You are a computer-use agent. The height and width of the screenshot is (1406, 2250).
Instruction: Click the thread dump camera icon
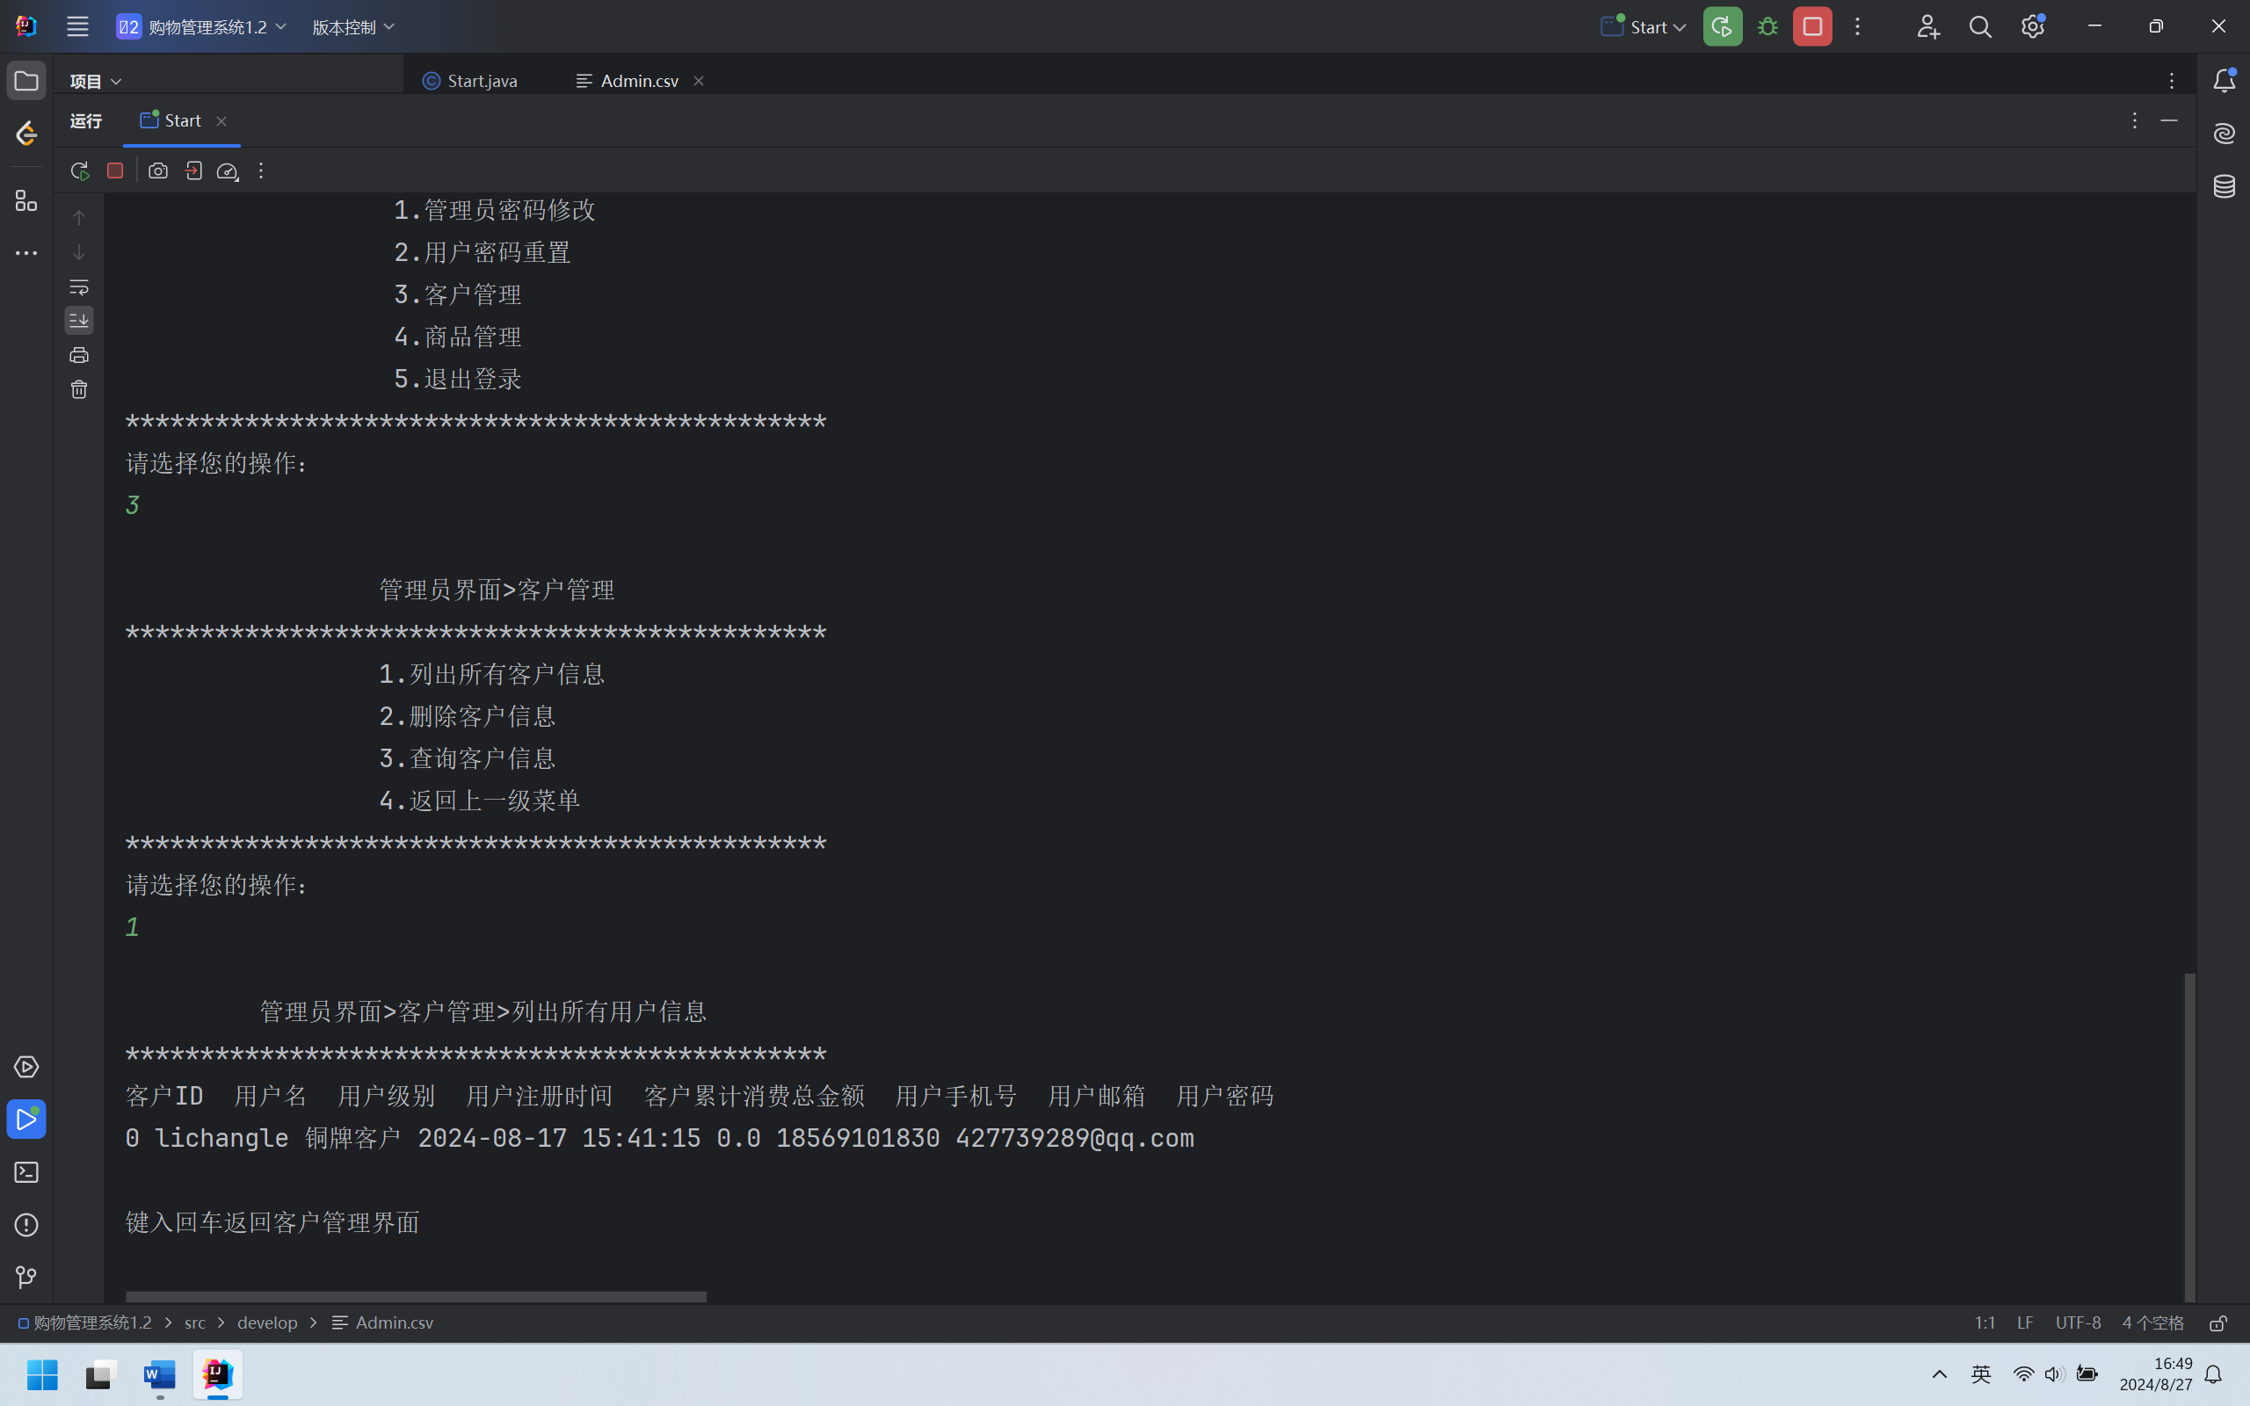click(158, 171)
